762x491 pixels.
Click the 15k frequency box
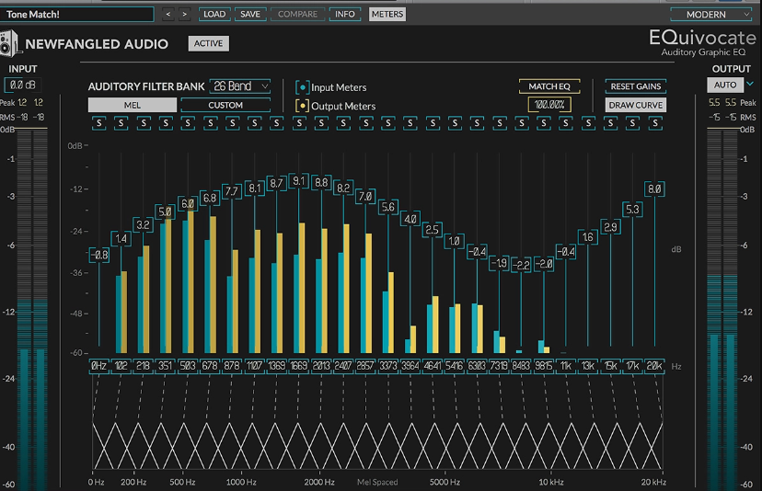coord(610,366)
